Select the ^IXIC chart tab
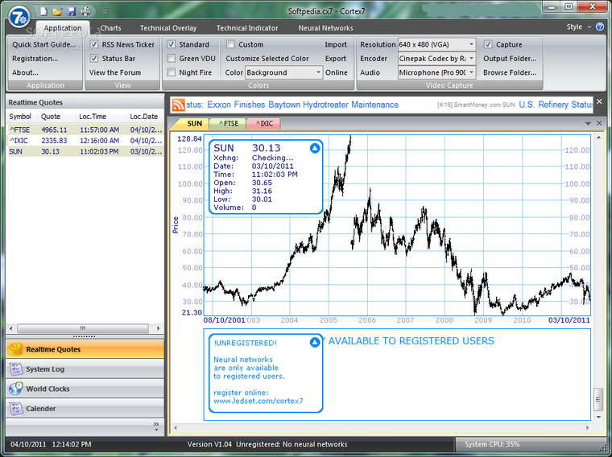This screenshot has height=457, width=612. [x=263, y=124]
